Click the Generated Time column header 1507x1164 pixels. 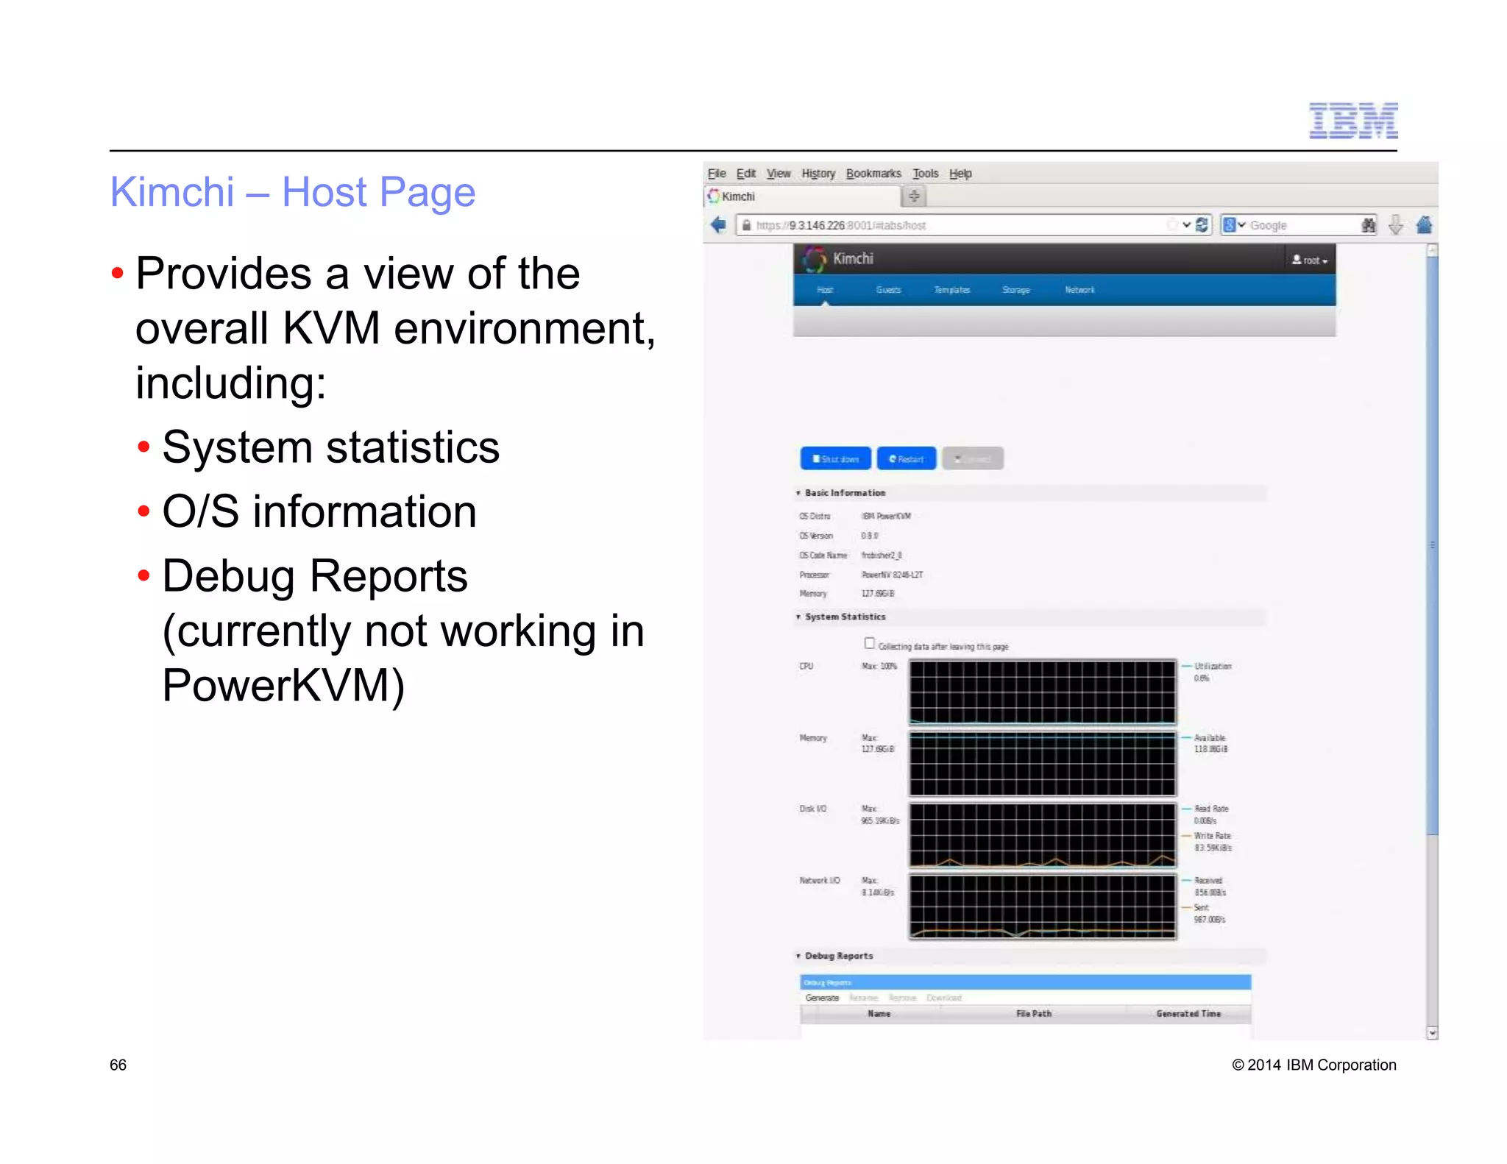[1188, 1014]
